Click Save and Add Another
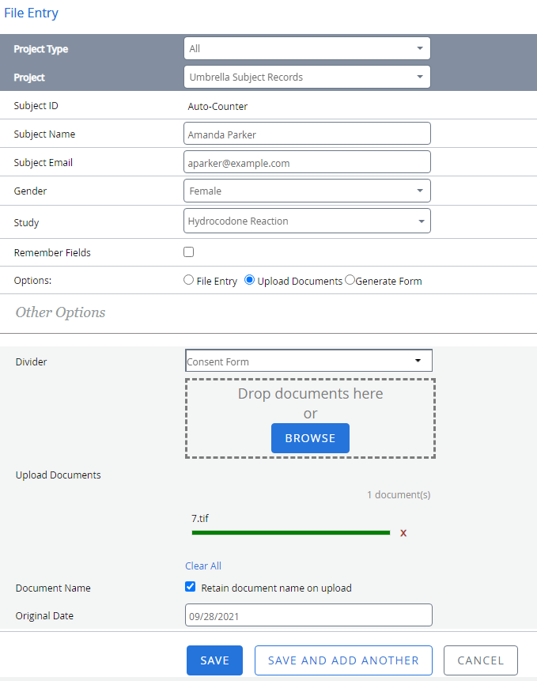537x681 pixels. [343, 660]
